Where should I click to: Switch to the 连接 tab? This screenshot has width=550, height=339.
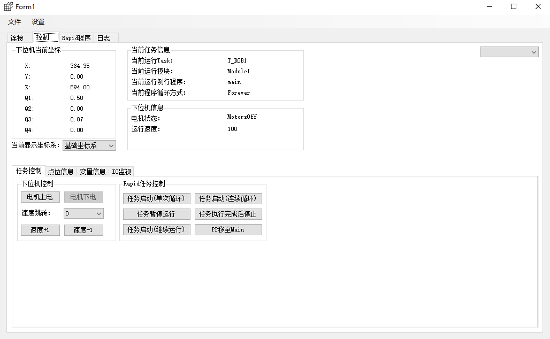coord(17,37)
